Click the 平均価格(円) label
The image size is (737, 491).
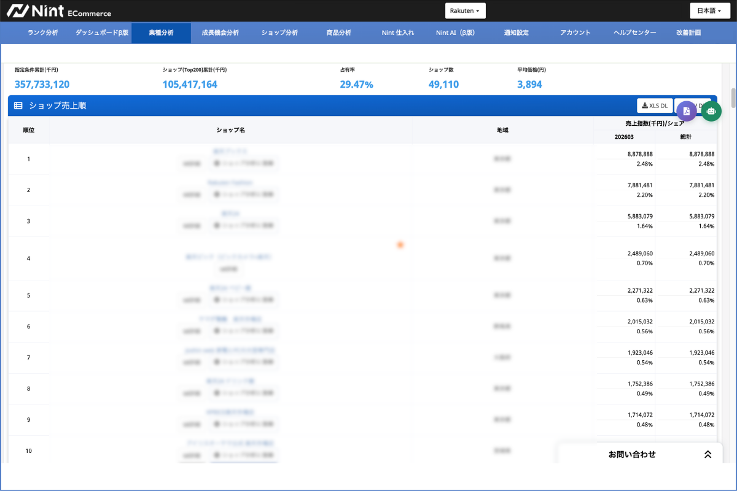click(x=531, y=70)
